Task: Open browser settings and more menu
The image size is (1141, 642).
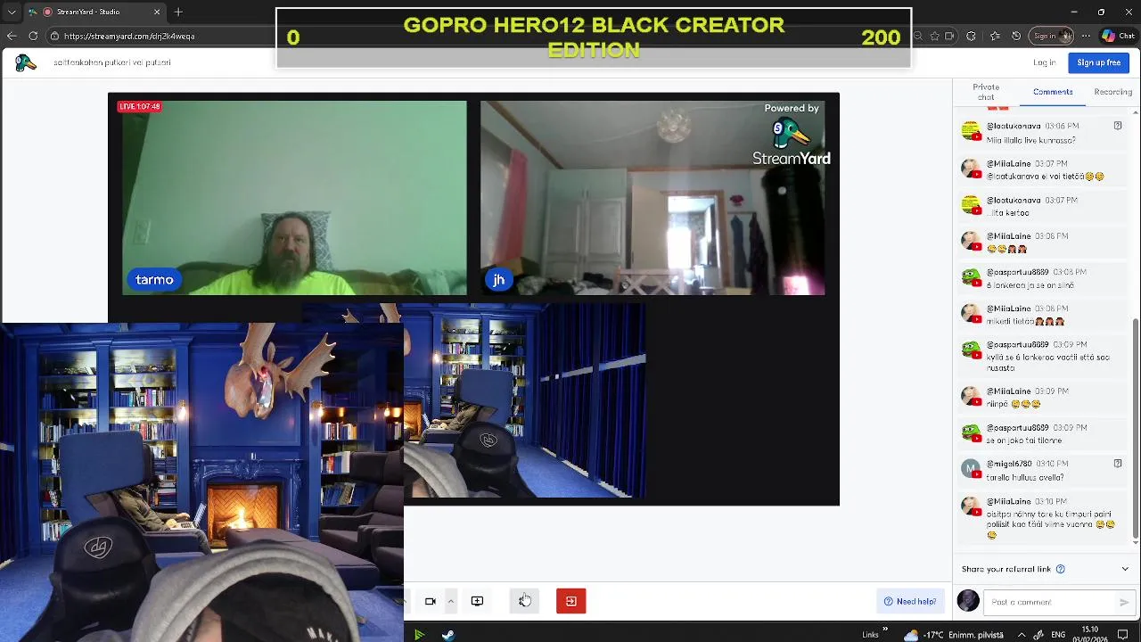Action: click(1084, 36)
